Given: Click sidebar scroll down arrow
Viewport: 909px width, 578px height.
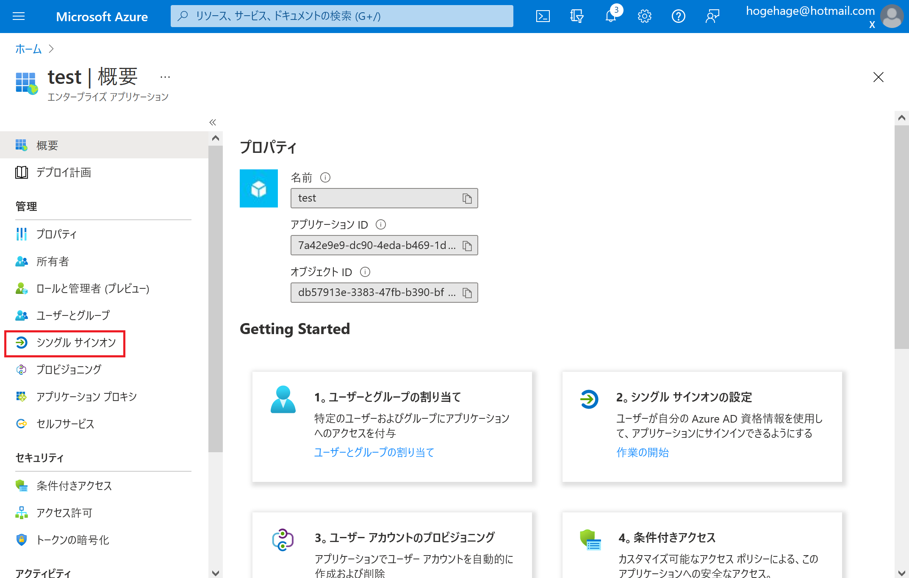Looking at the screenshot, I should tap(216, 573).
